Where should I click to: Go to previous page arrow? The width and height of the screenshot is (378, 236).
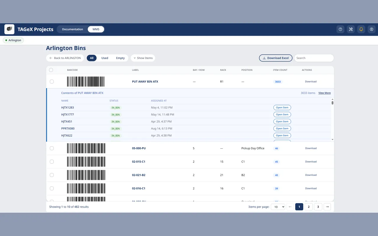tap(290, 207)
